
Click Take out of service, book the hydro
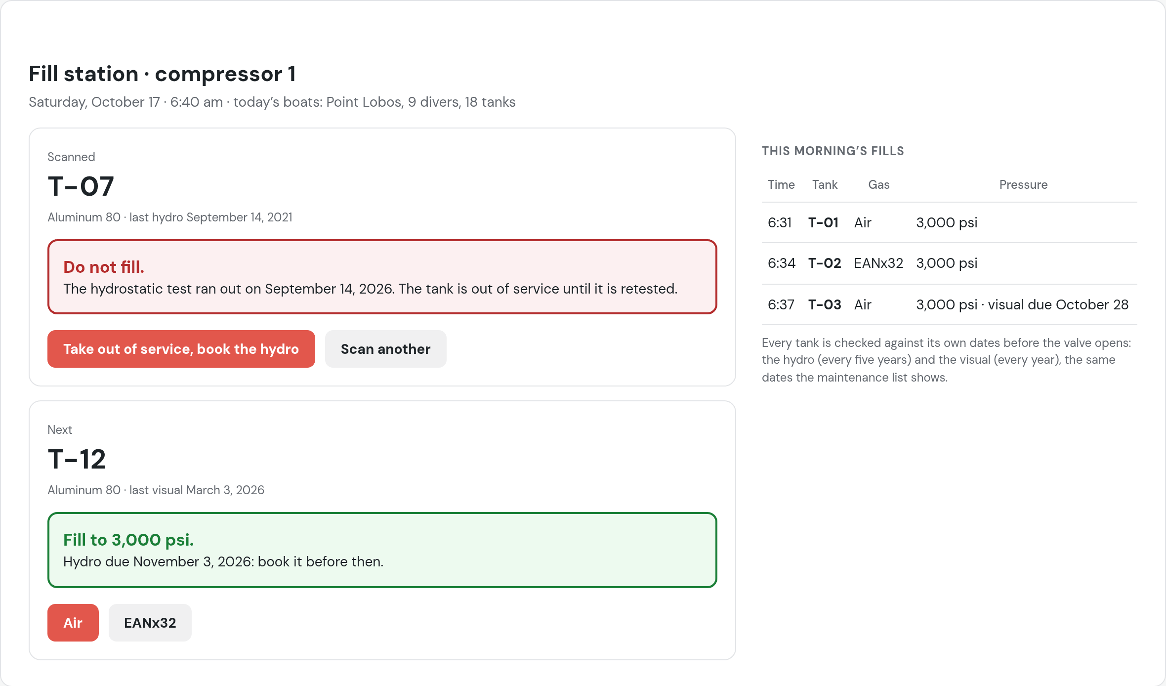[181, 349]
